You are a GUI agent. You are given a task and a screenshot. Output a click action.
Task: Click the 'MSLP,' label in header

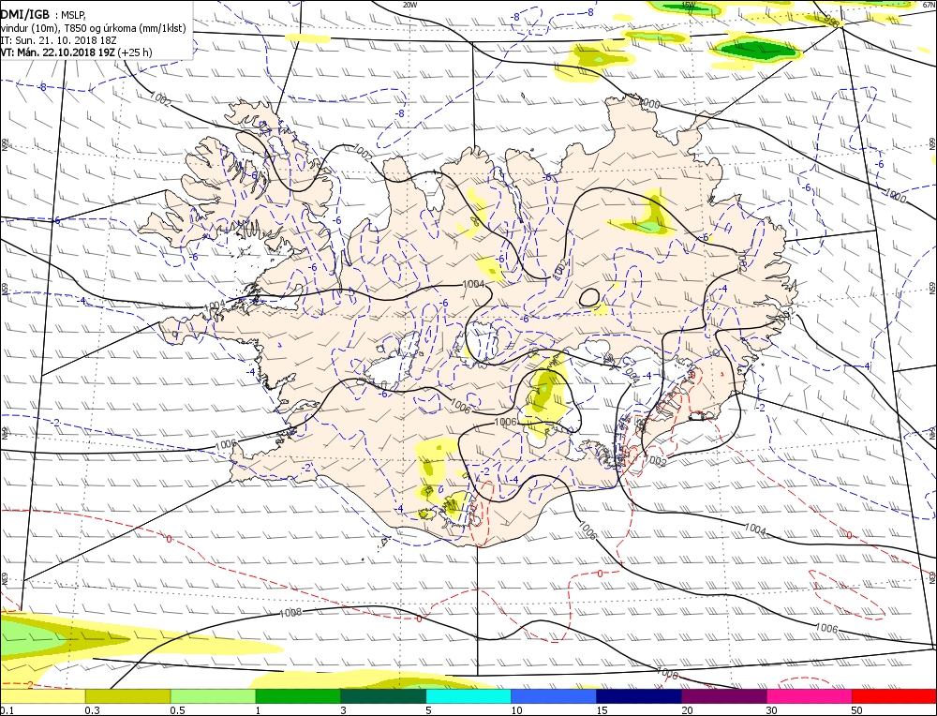click(74, 15)
